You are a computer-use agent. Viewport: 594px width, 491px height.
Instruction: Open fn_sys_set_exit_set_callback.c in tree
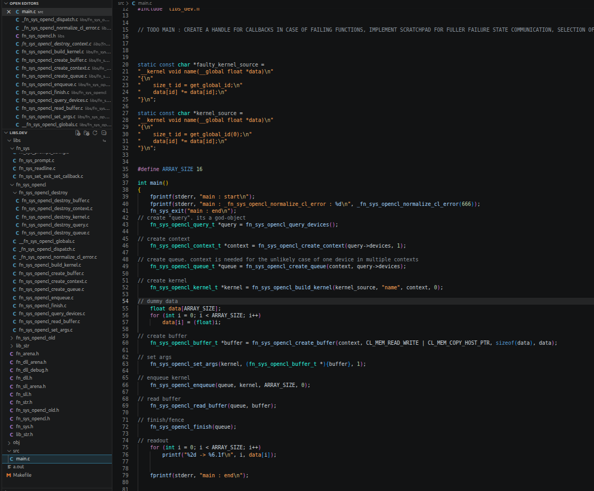point(57,177)
